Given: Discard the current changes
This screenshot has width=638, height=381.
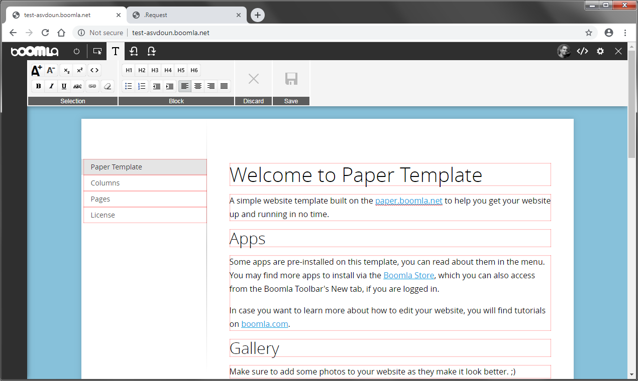Looking at the screenshot, I should (254, 83).
